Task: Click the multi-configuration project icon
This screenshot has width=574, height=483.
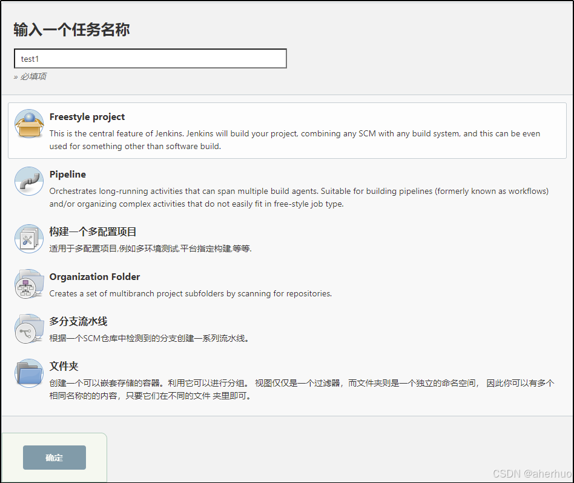Action: pyautogui.click(x=29, y=239)
